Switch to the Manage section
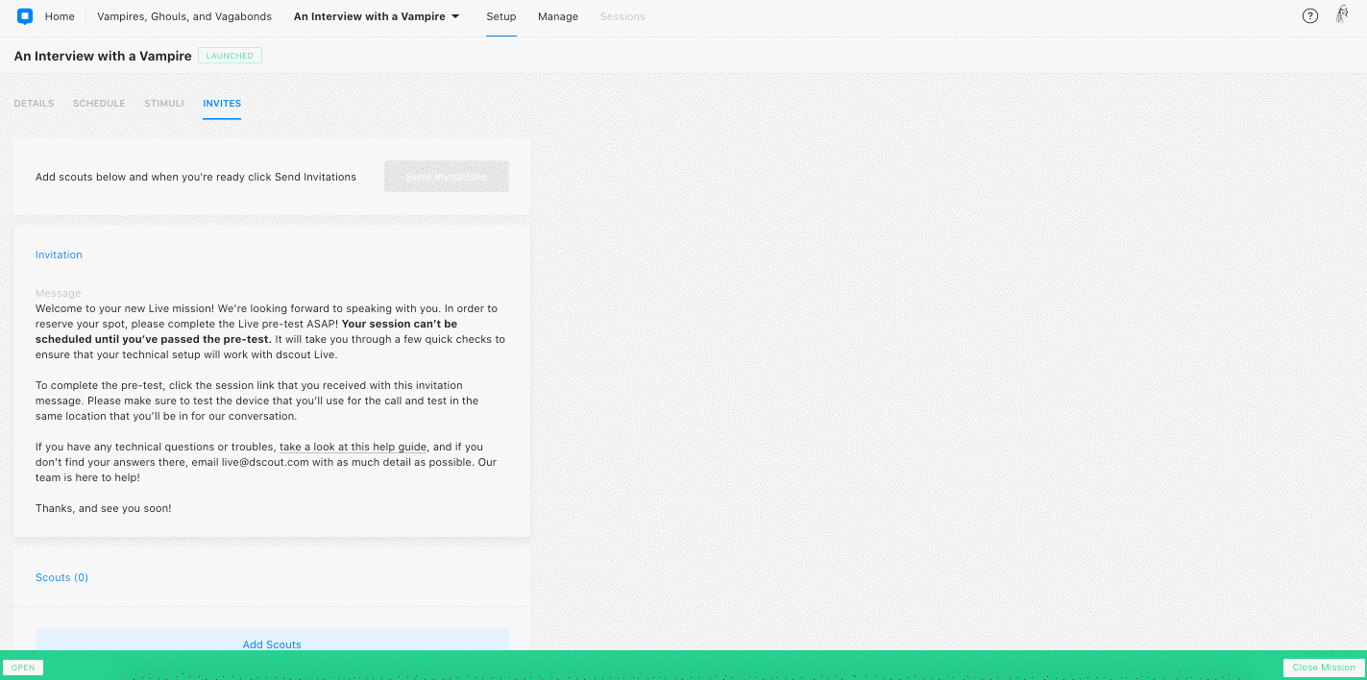This screenshot has height=680, width=1367. [558, 16]
